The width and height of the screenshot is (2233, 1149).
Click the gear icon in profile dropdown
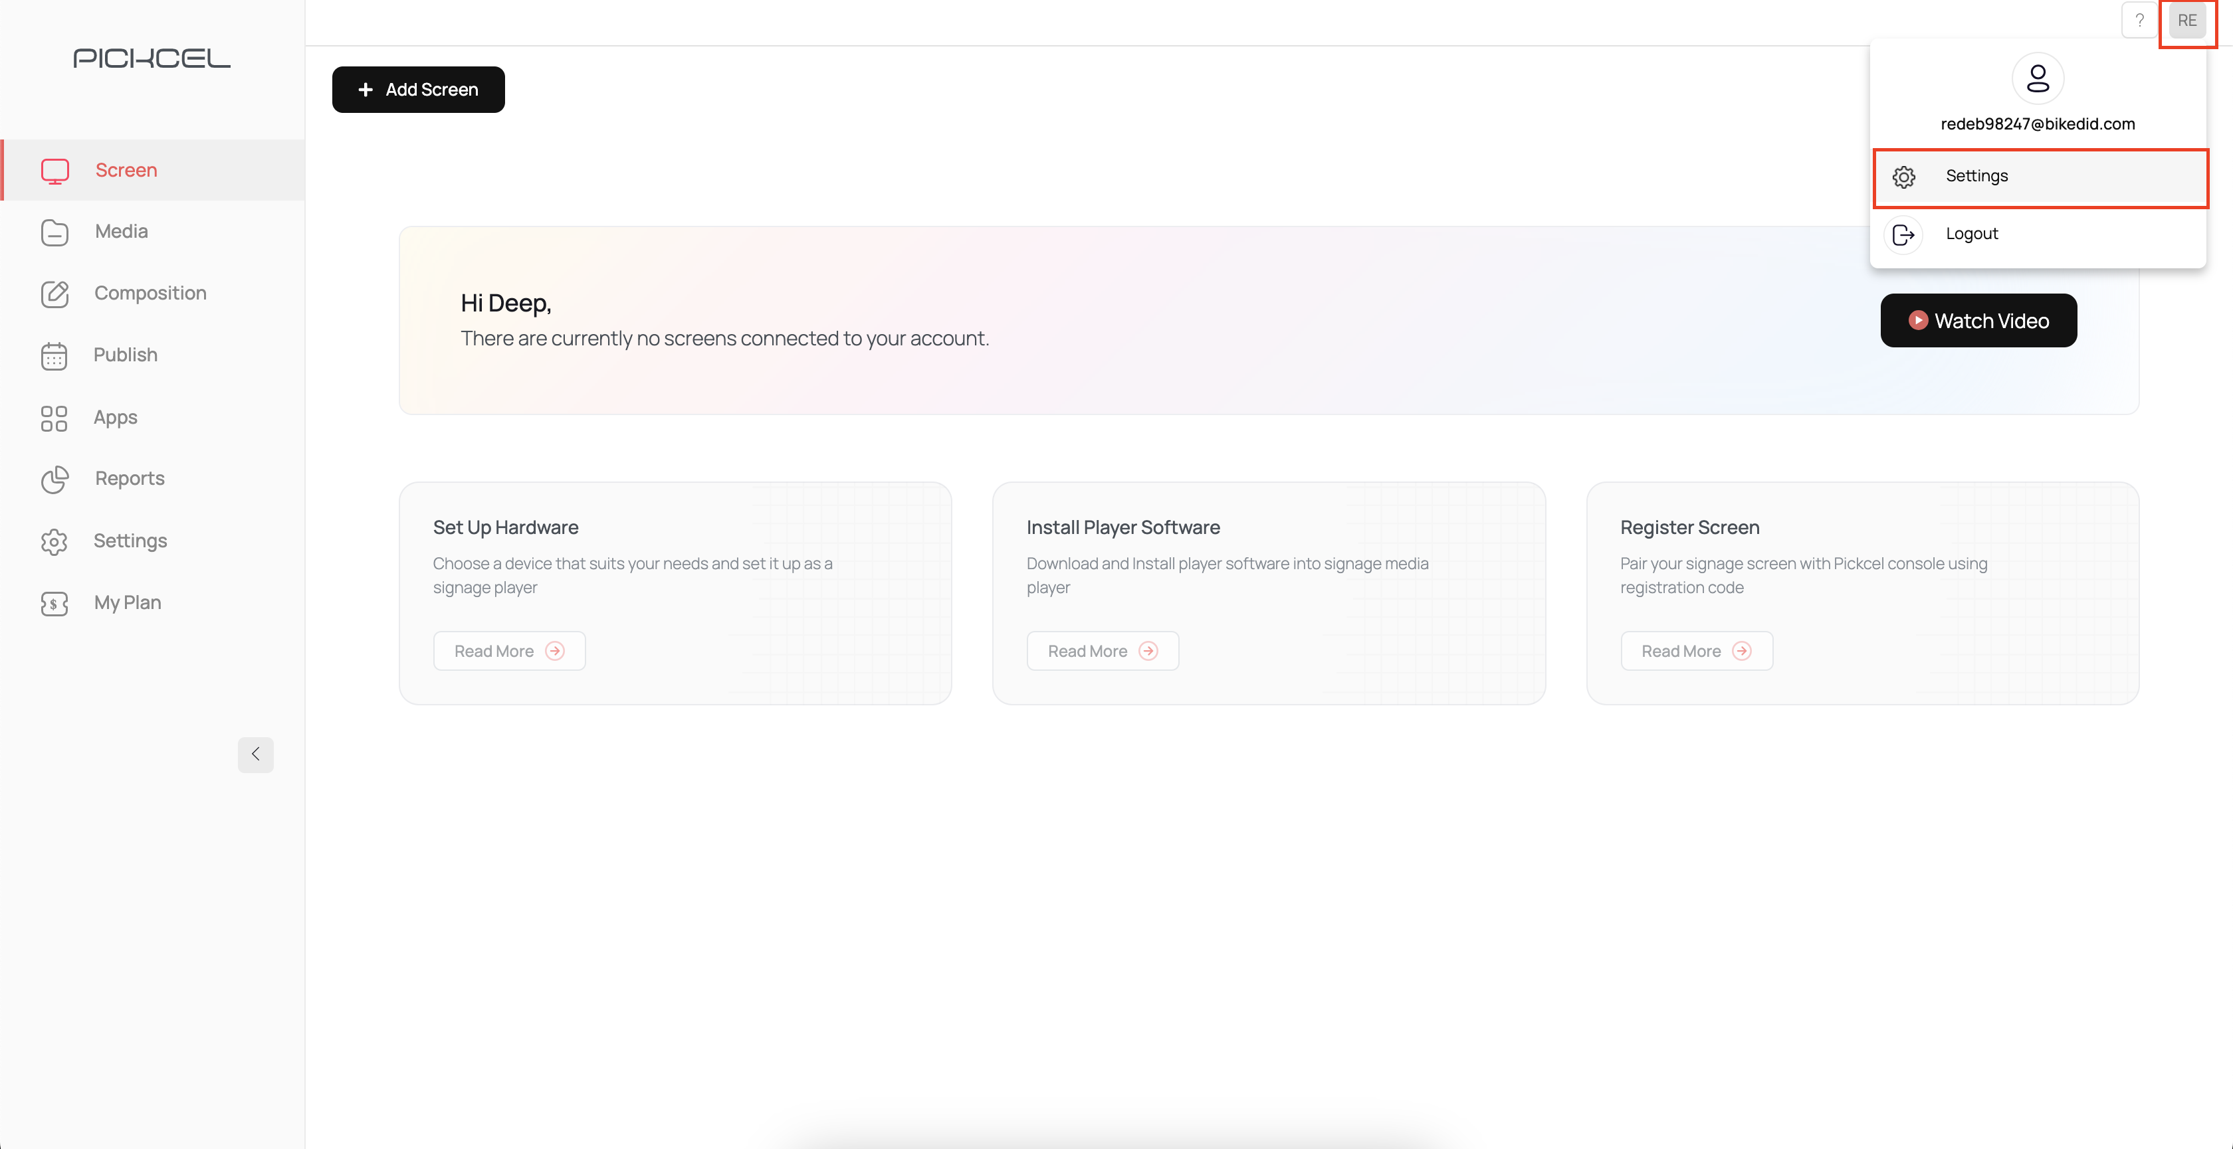(1903, 177)
